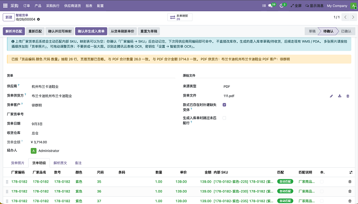
Task: Delete the size 37 row with trash icon
Action: [x=350, y=201]
